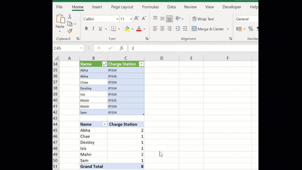Open Name Box dropdown arrow
The width and height of the screenshot is (302, 170).
tap(81, 48)
